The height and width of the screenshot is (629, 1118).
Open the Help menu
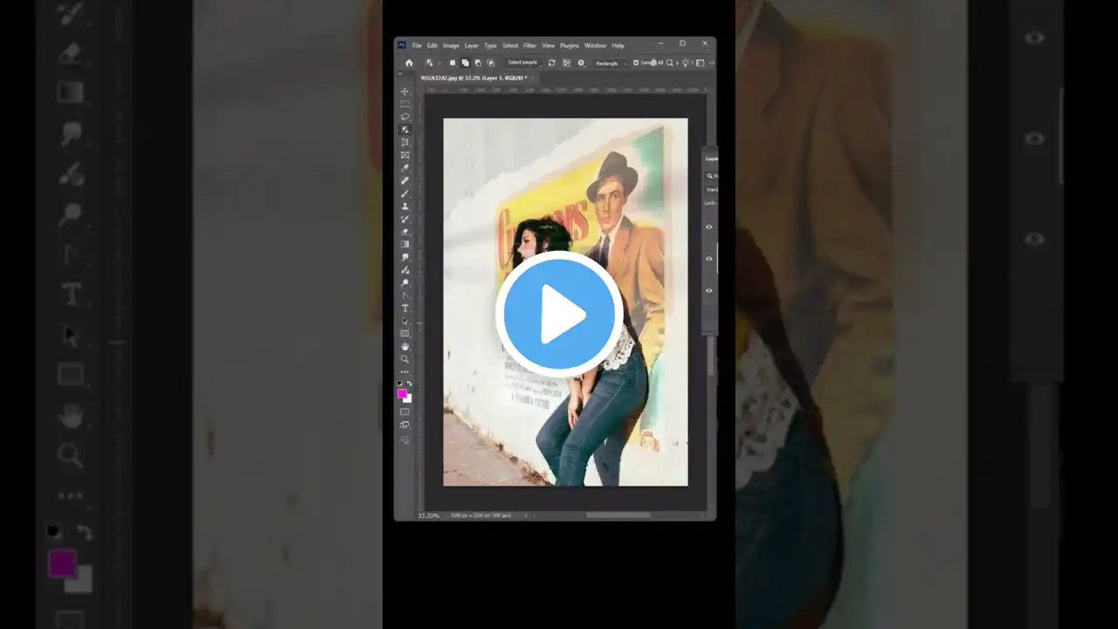tap(618, 45)
